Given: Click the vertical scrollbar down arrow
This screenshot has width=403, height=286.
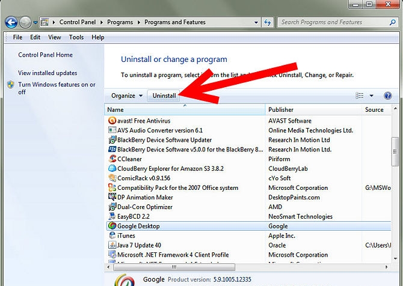Looking at the screenshot, I should click(395, 258).
